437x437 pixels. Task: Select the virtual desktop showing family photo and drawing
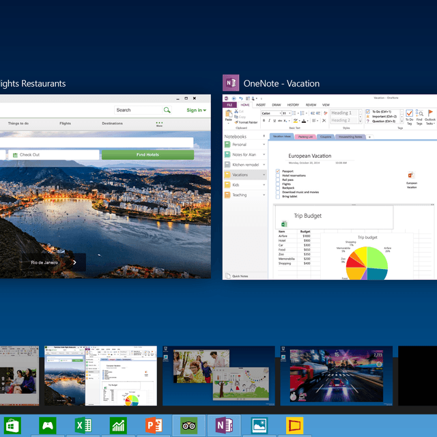218,376
